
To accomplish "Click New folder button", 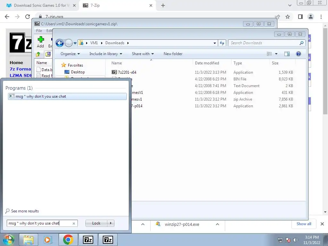I will (x=173, y=54).
